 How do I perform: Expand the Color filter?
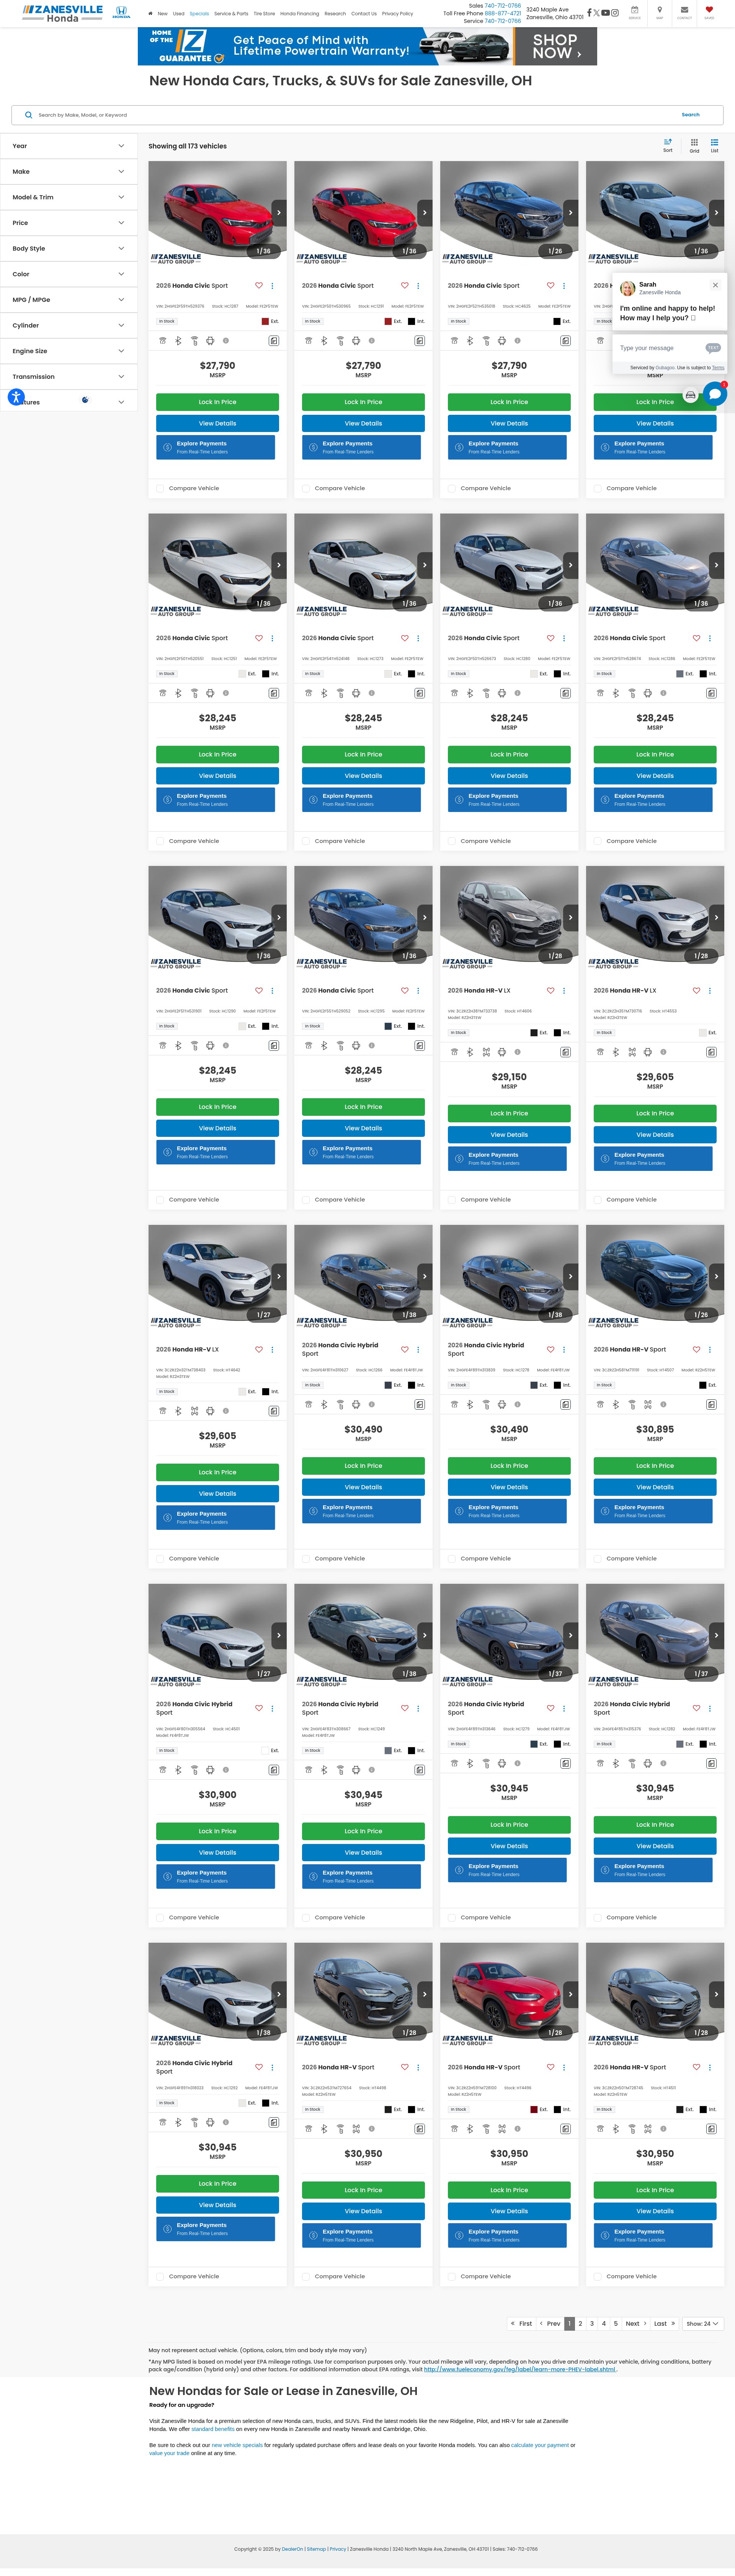(68, 274)
